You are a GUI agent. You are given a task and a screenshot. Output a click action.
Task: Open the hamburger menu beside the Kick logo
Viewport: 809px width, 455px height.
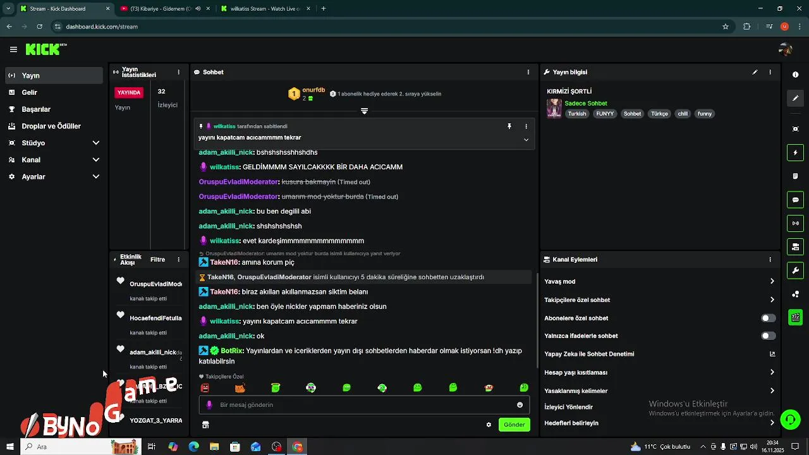point(13,49)
